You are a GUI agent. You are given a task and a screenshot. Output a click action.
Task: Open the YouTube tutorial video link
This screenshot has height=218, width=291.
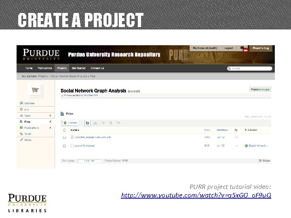196,195
